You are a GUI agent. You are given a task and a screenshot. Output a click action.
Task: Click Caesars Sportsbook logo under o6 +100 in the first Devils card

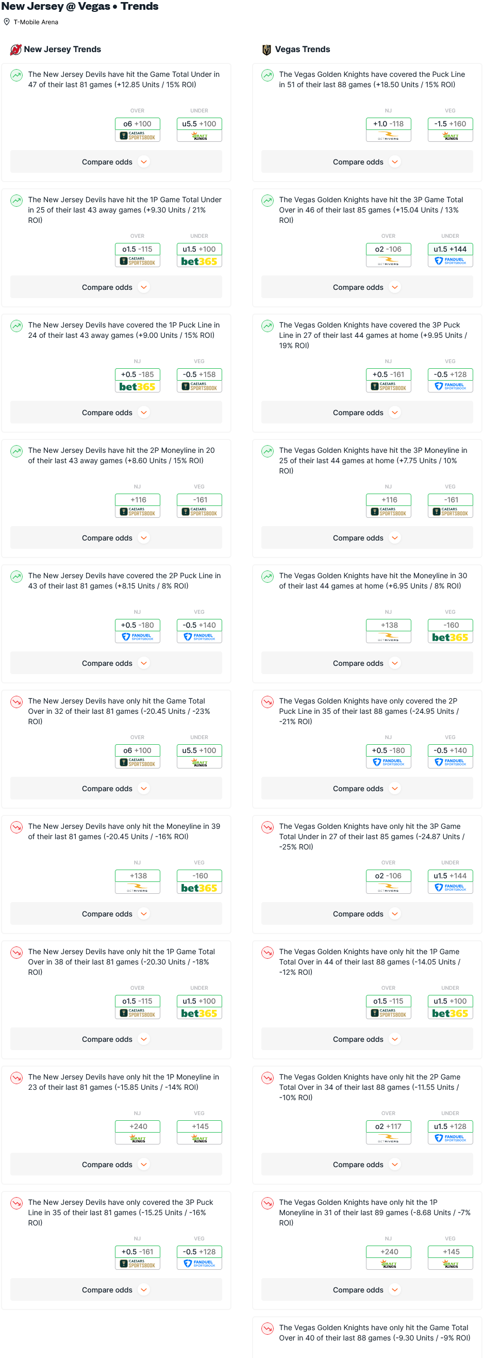(x=138, y=136)
